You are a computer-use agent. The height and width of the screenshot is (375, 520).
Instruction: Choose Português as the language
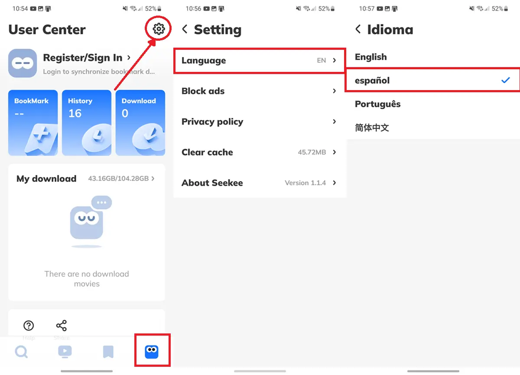[433, 104]
